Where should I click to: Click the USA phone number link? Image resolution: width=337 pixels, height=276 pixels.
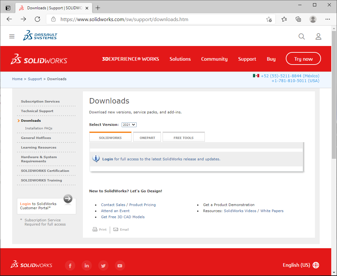click(x=295, y=81)
